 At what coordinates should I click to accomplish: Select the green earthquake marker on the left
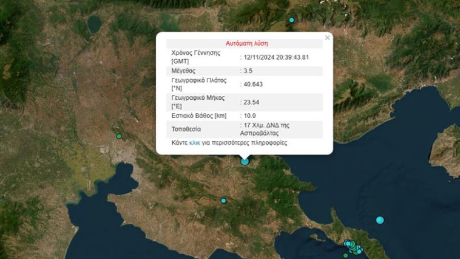click(x=119, y=136)
